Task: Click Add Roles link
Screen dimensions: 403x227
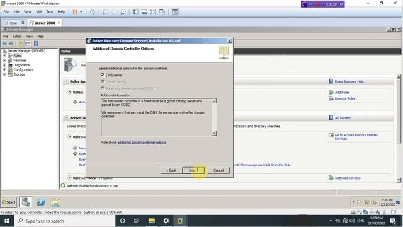Action: 342,93
